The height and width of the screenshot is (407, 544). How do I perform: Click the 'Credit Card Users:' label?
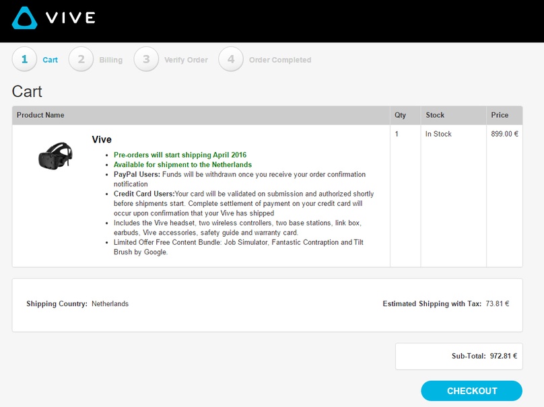(x=144, y=194)
